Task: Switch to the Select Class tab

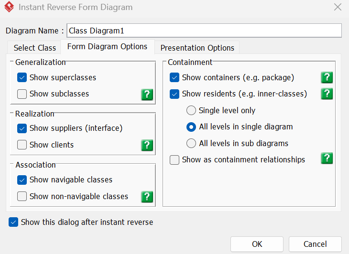Action: (35, 48)
